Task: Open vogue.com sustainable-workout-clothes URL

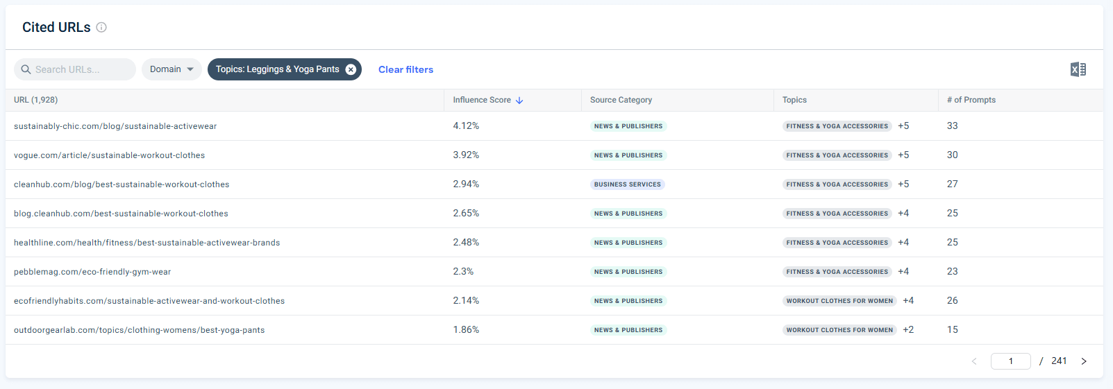Action: click(109, 155)
